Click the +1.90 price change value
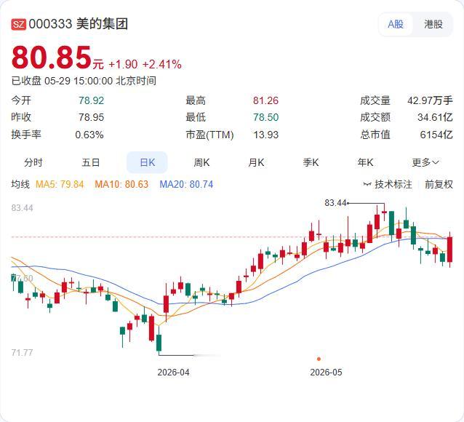Image resolution: width=464 pixels, height=422 pixels. click(123, 64)
